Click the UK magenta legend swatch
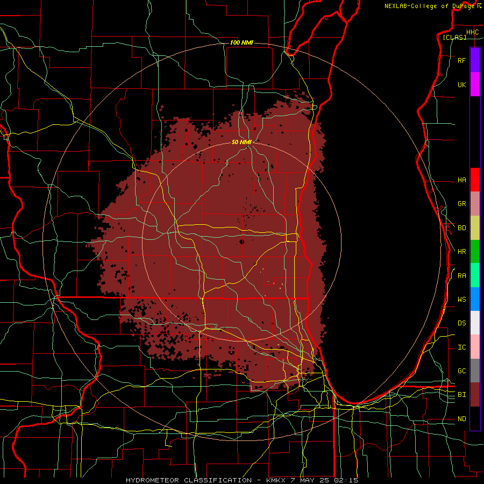 point(475,84)
